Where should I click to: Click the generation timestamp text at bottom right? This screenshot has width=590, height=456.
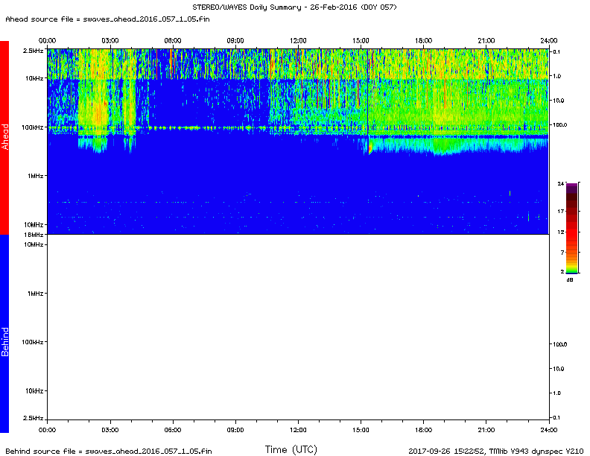pos(496,451)
